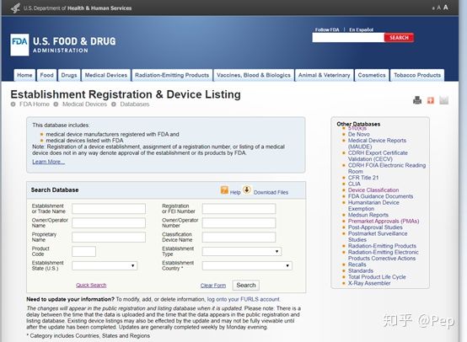Image resolution: width=467 pixels, height=342 pixels.
Task: Open the Drugs tab
Action: (69, 75)
